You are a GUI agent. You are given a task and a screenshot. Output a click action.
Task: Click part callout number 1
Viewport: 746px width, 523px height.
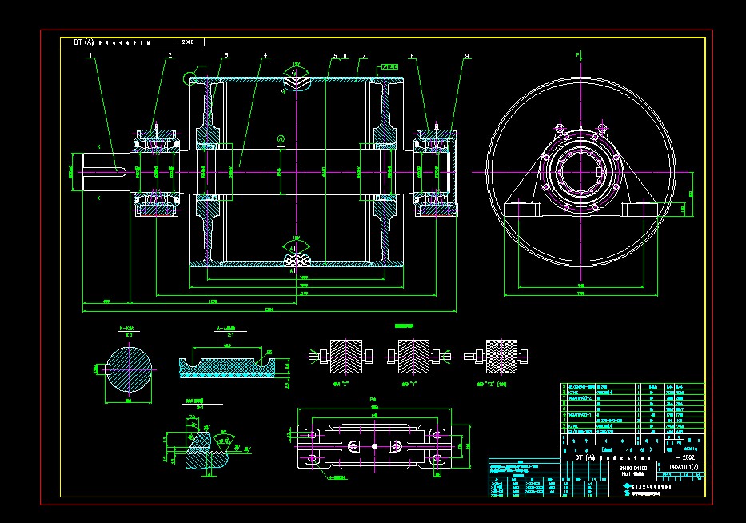92,56
